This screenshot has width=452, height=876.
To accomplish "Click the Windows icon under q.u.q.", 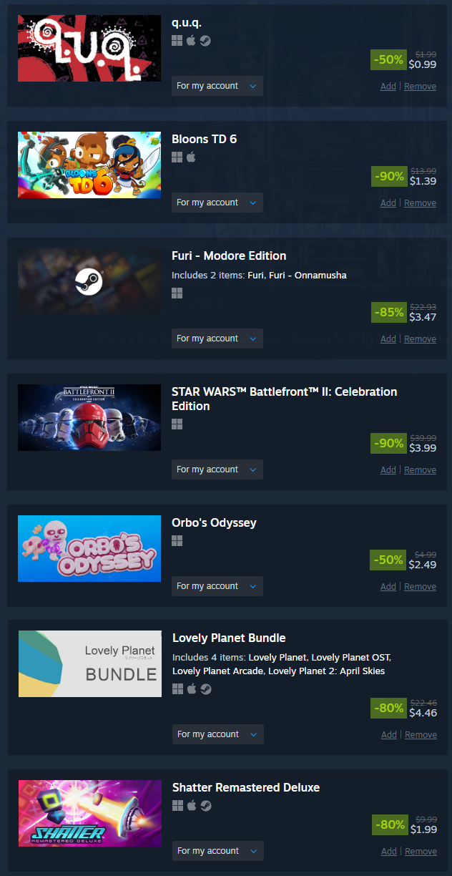I will point(177,41).
